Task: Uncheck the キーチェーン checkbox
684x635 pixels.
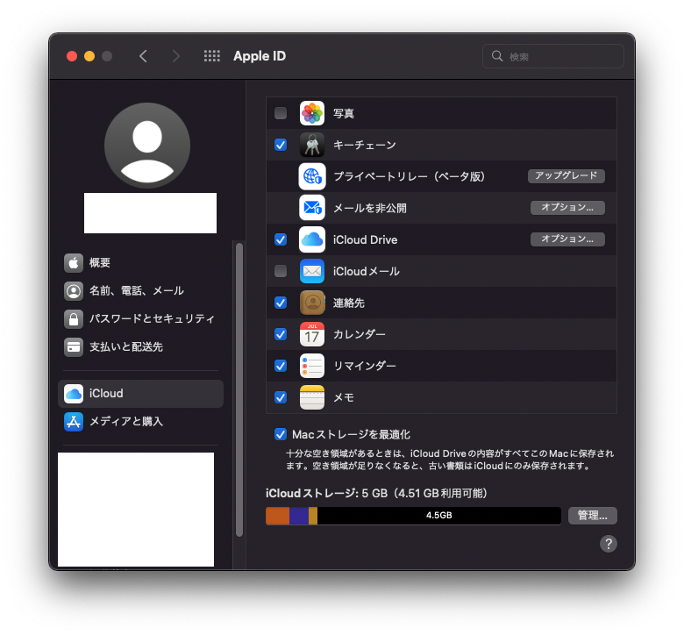Action: [x=281, y=145]
